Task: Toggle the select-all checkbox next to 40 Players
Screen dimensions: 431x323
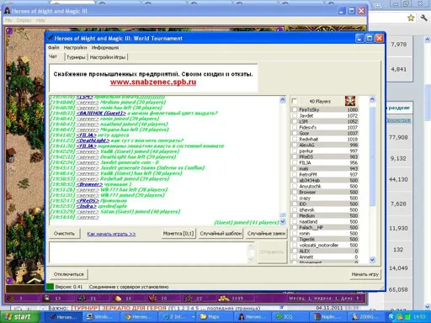Action: [x=295, y=101]
